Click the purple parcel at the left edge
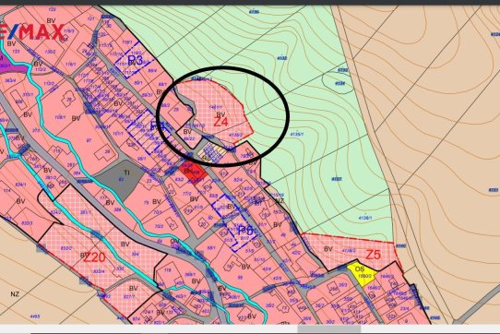 click(x=14, y=67)
